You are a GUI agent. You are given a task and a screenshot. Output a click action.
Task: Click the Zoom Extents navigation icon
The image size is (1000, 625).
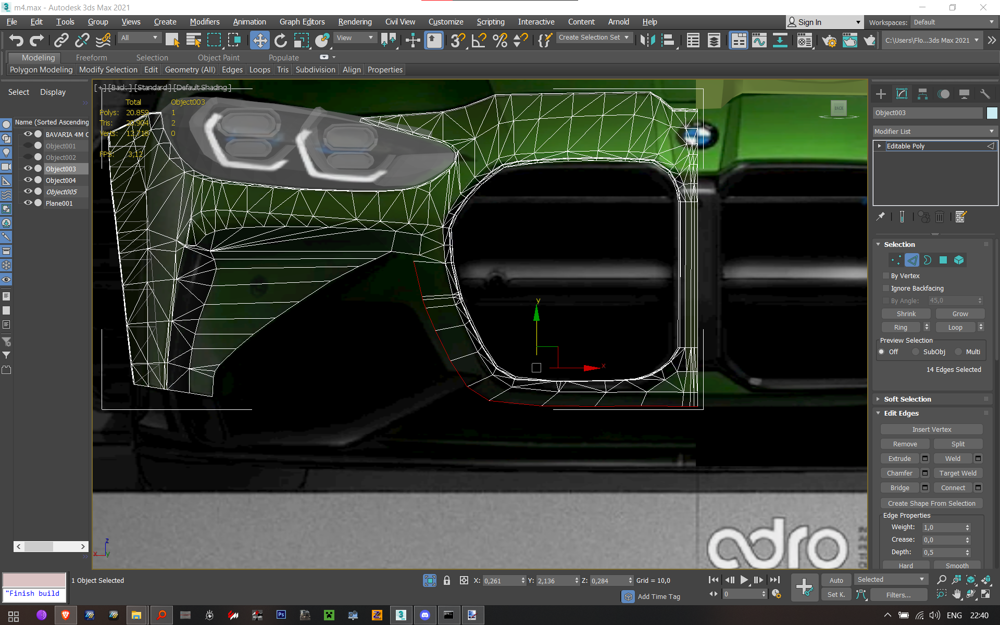point(971,580)
